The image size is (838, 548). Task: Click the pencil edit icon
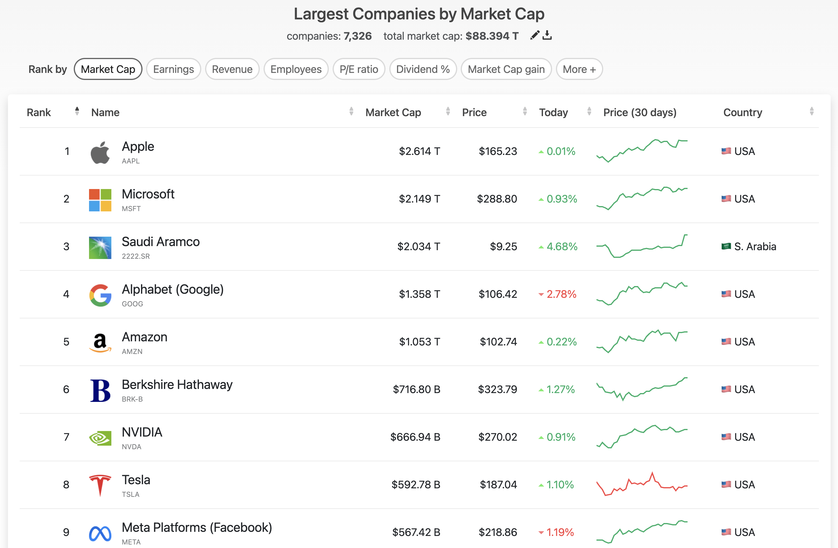534,35
